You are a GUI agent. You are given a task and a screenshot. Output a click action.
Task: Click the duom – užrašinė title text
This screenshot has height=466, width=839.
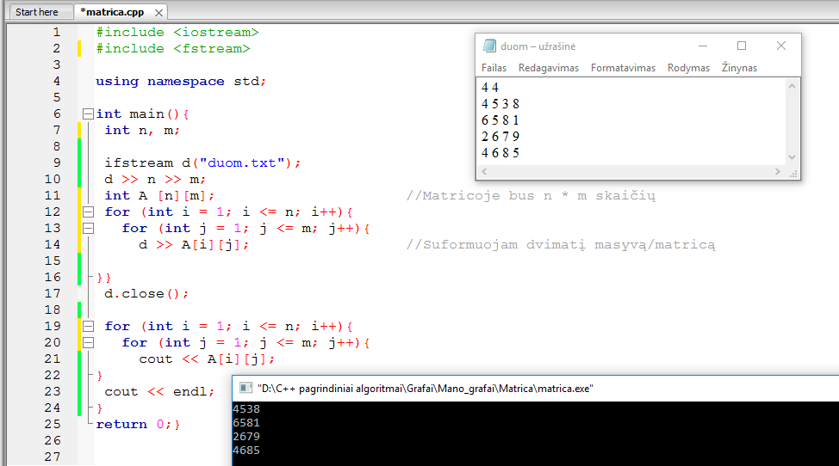tap(538, 46)
